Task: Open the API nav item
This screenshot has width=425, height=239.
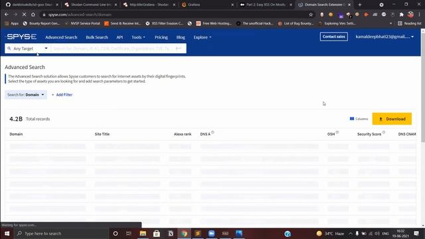Action: pos(120,37)
